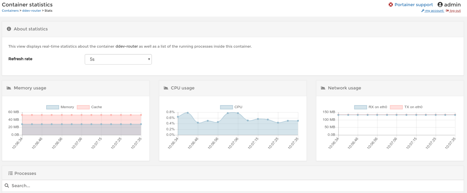Open the Containers breadcrumb page

10,10
